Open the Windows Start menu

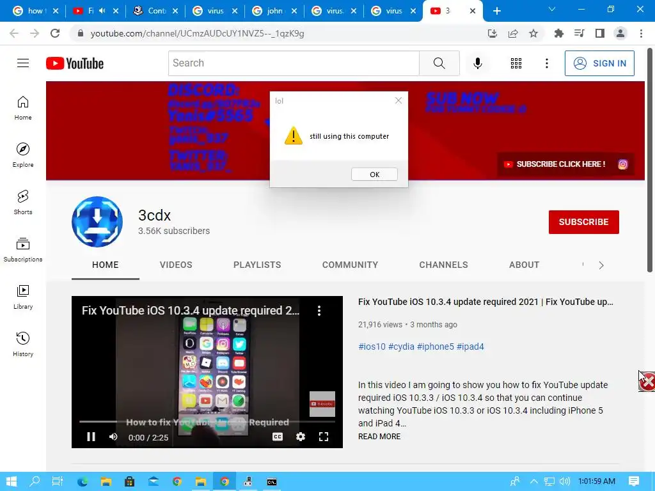point(12,481)
